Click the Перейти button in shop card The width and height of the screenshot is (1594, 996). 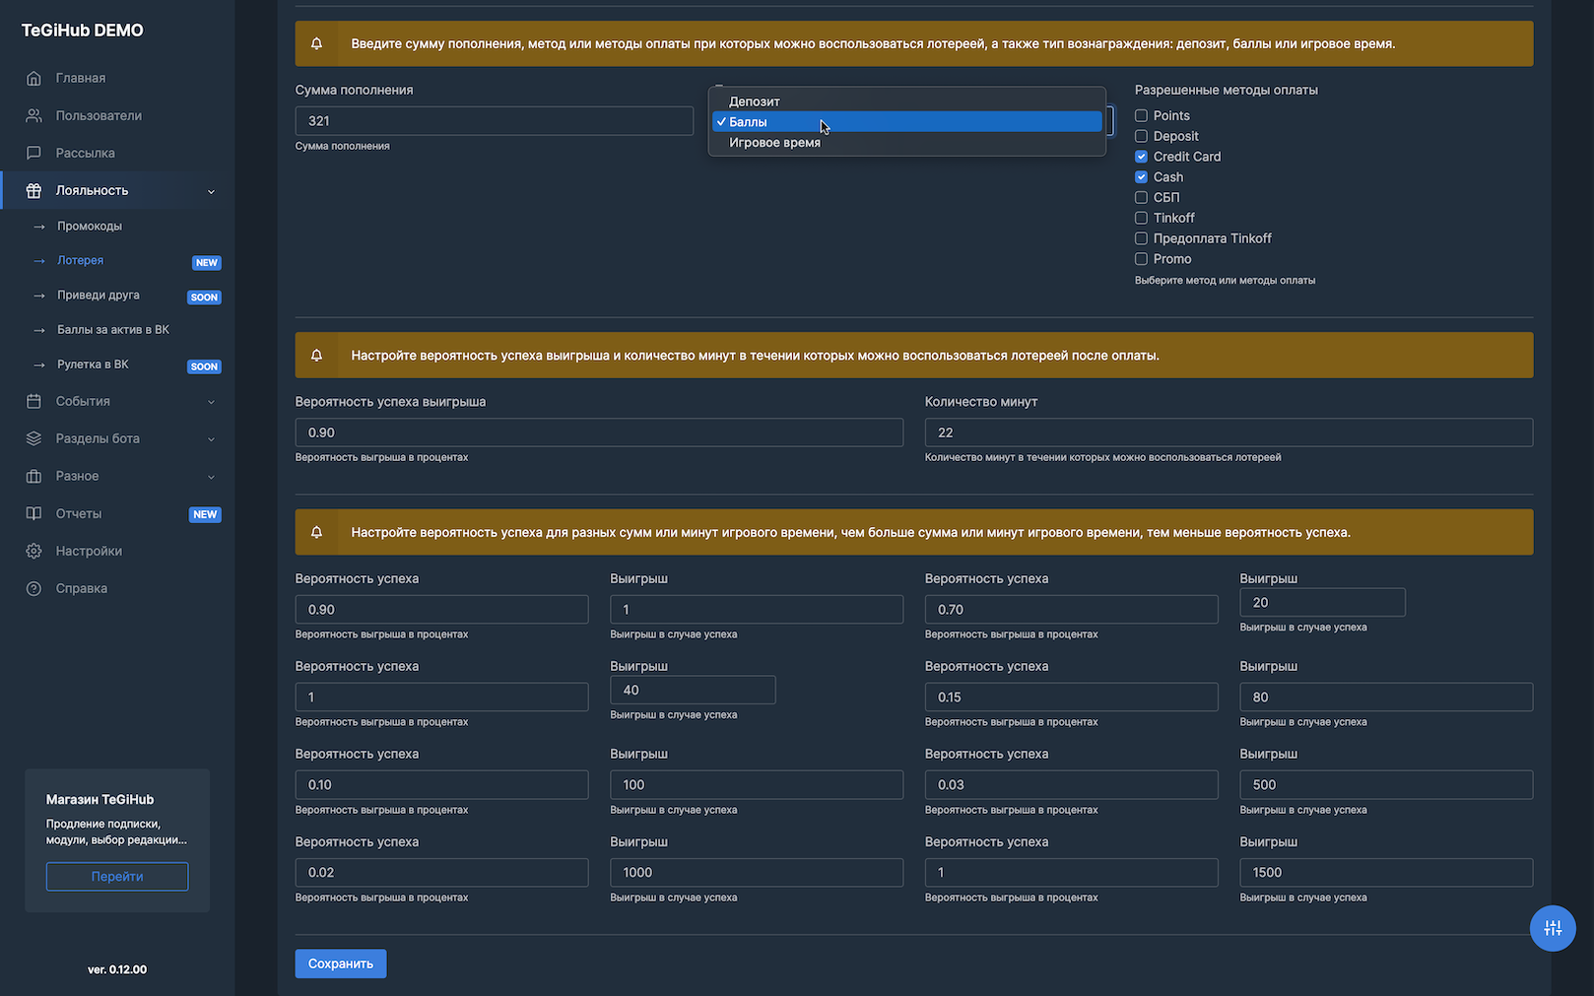click(117, 877)
